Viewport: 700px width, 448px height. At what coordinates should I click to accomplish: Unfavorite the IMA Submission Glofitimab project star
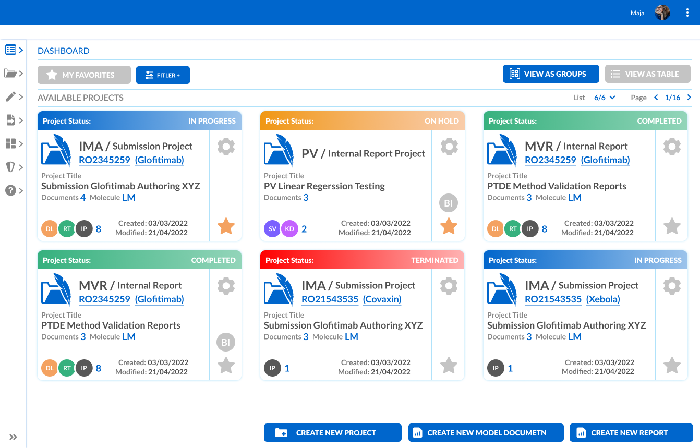(x=225, y=226)
